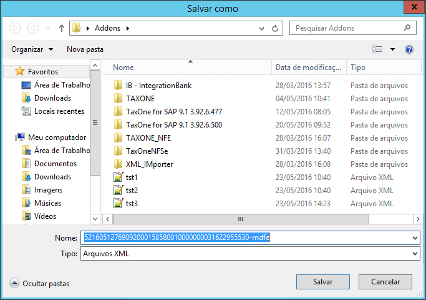Image resolution: width=426 pixels, height=300 pixels.
Task: Select TaxOneNFSe folder icon
Action: (118, 151)
